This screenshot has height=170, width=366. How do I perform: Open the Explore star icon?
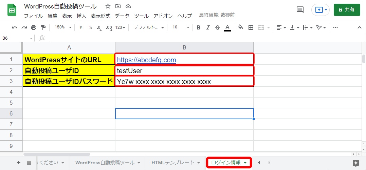pyautogui.click(x=356, y=163)
